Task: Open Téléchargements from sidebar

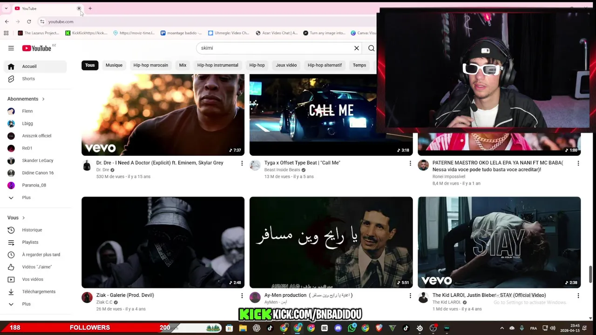Action: point(35,292)
